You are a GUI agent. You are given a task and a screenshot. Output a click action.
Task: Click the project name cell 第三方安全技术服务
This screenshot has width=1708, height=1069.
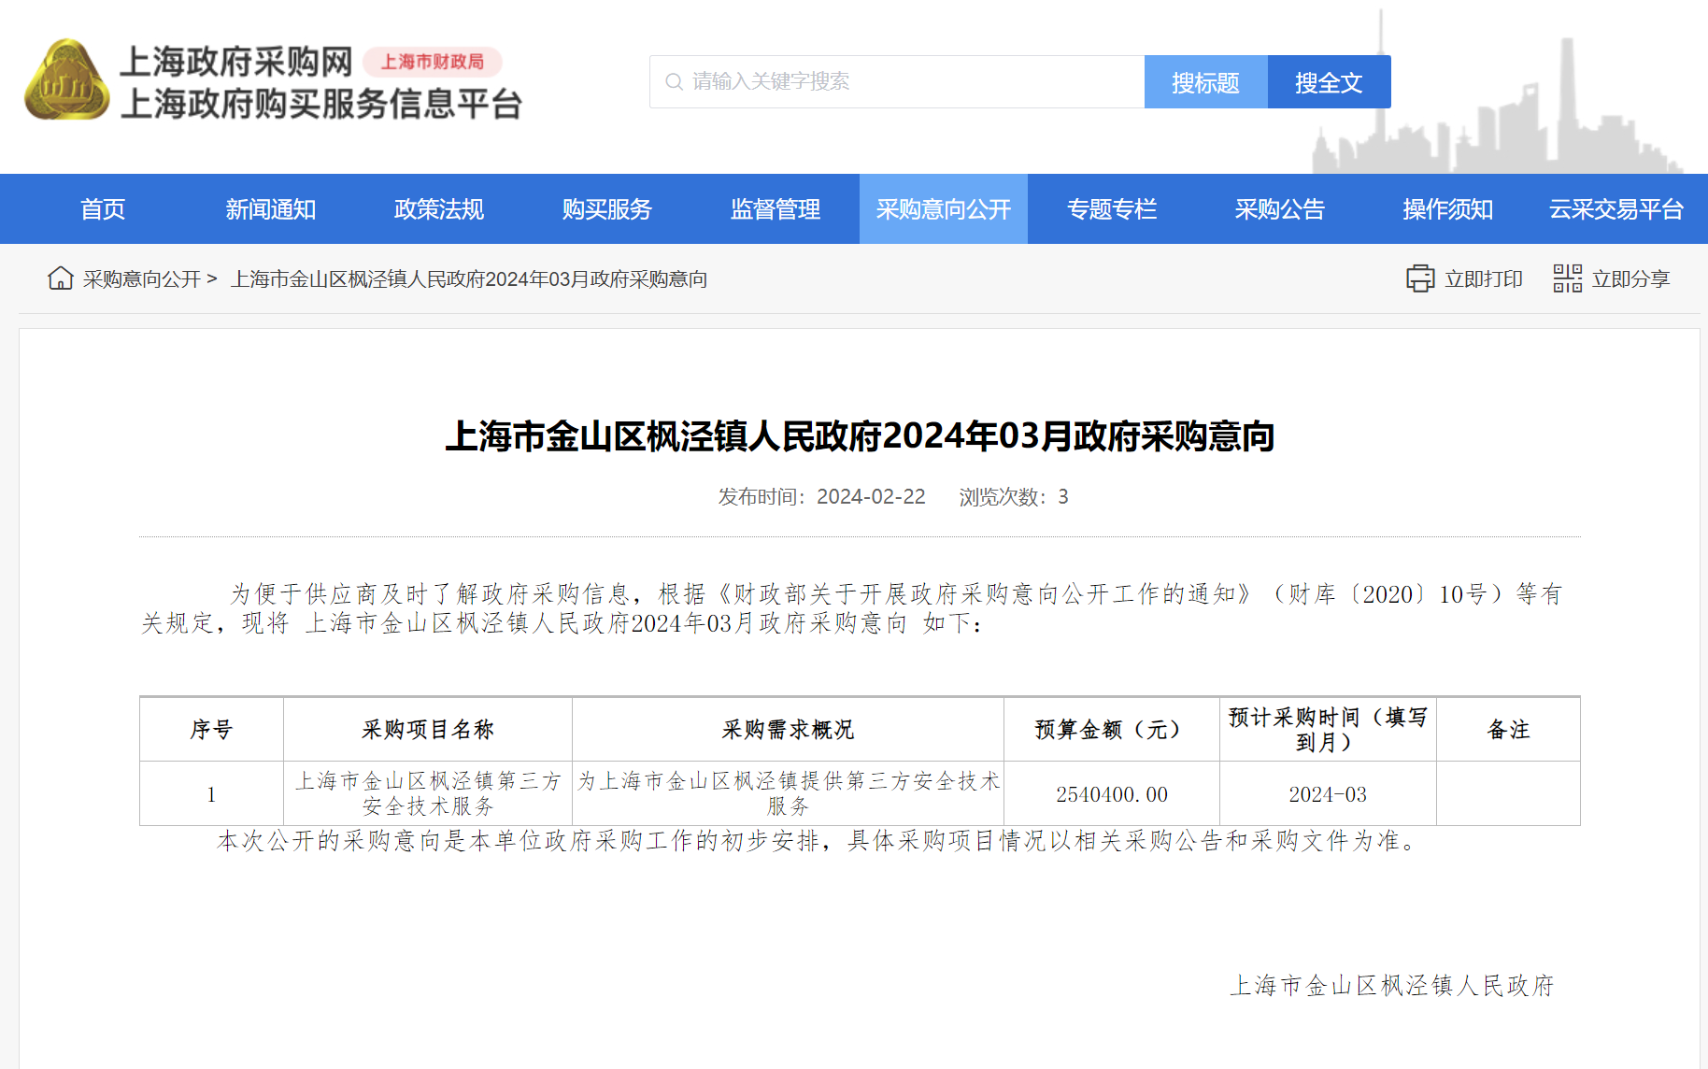[x=428, y=793]
